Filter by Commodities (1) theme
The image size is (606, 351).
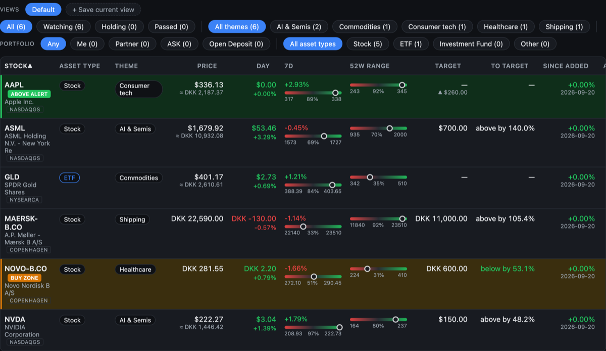(x=365, y=27)
